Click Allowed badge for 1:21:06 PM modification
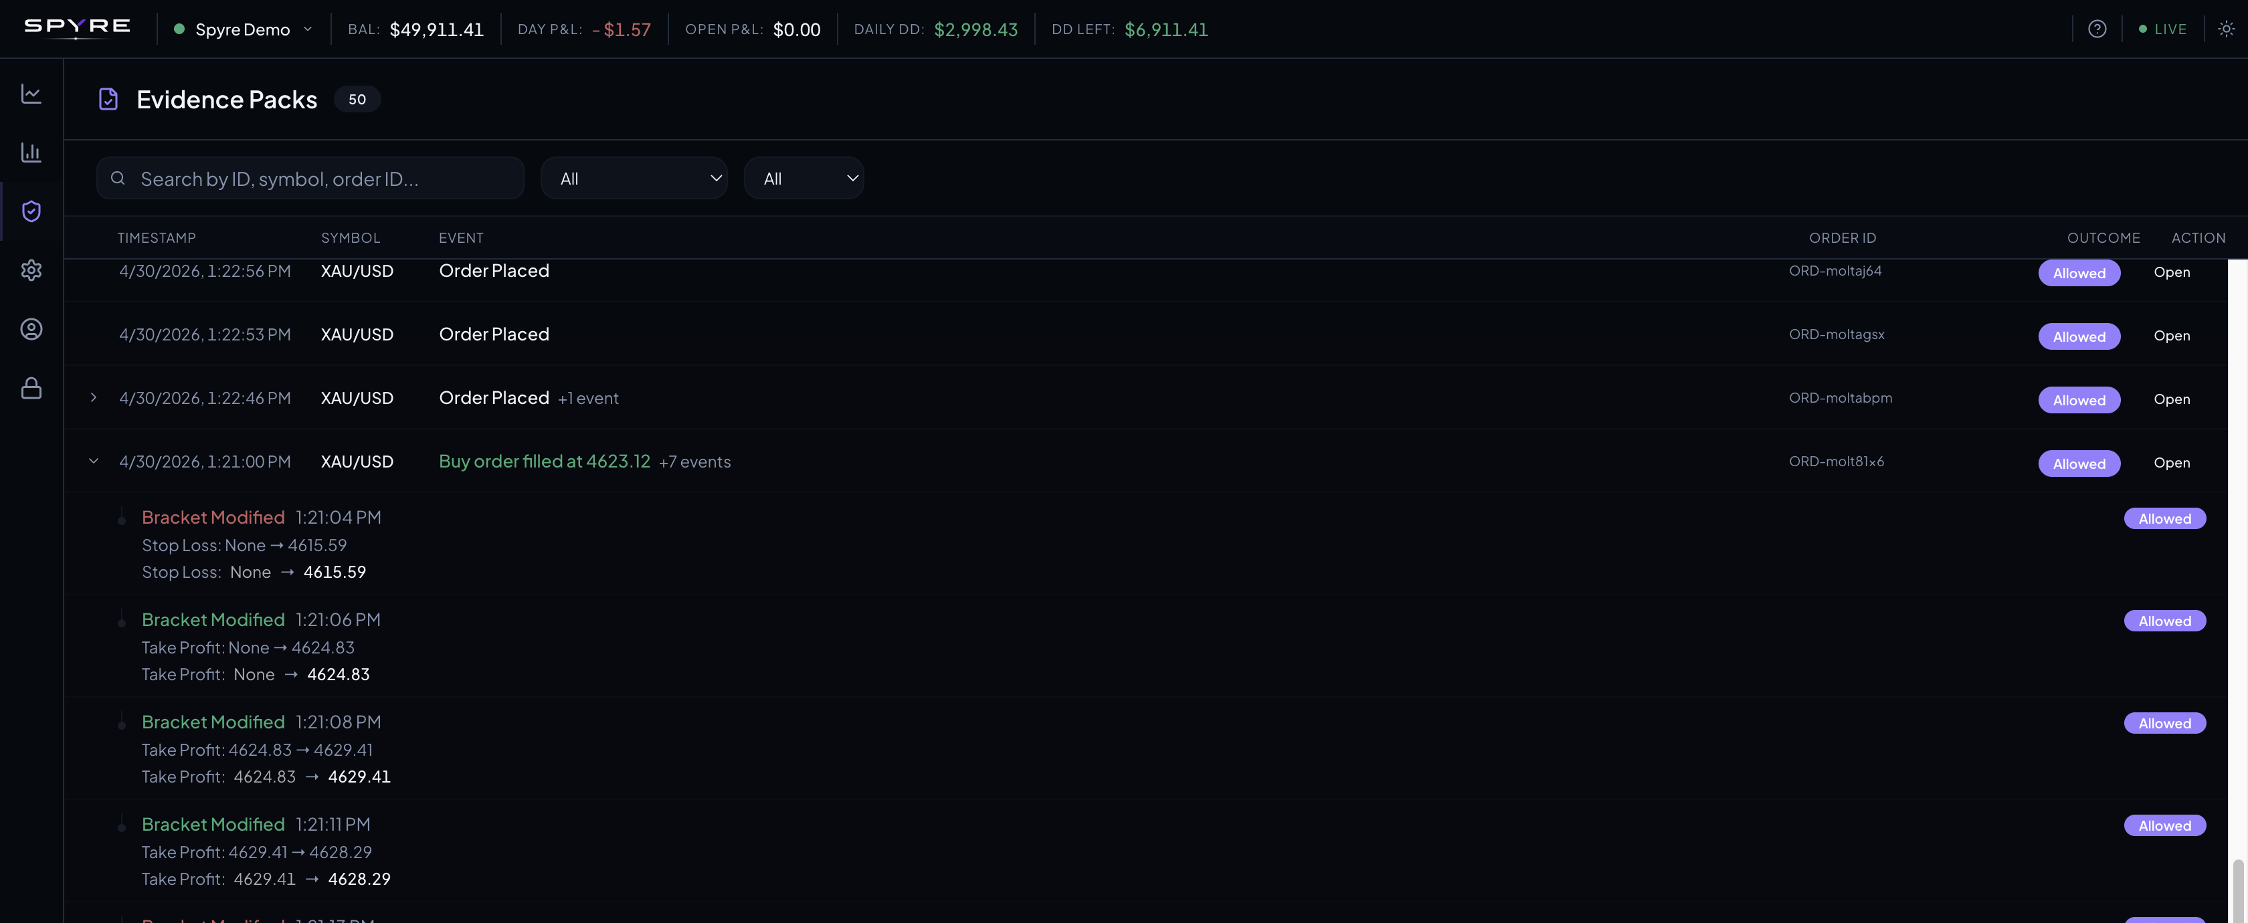 pyautogui.click(x=2164, y=621)
